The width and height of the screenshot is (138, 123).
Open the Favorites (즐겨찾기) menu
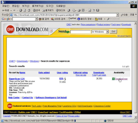pyautogui.click(x=38, y=6)
